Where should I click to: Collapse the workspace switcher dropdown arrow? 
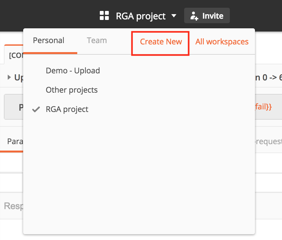click(x=174, y=15)
